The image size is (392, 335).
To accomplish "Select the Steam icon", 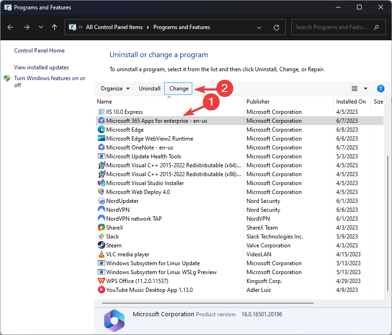I will pyautogui.click(x=101, y=245).
